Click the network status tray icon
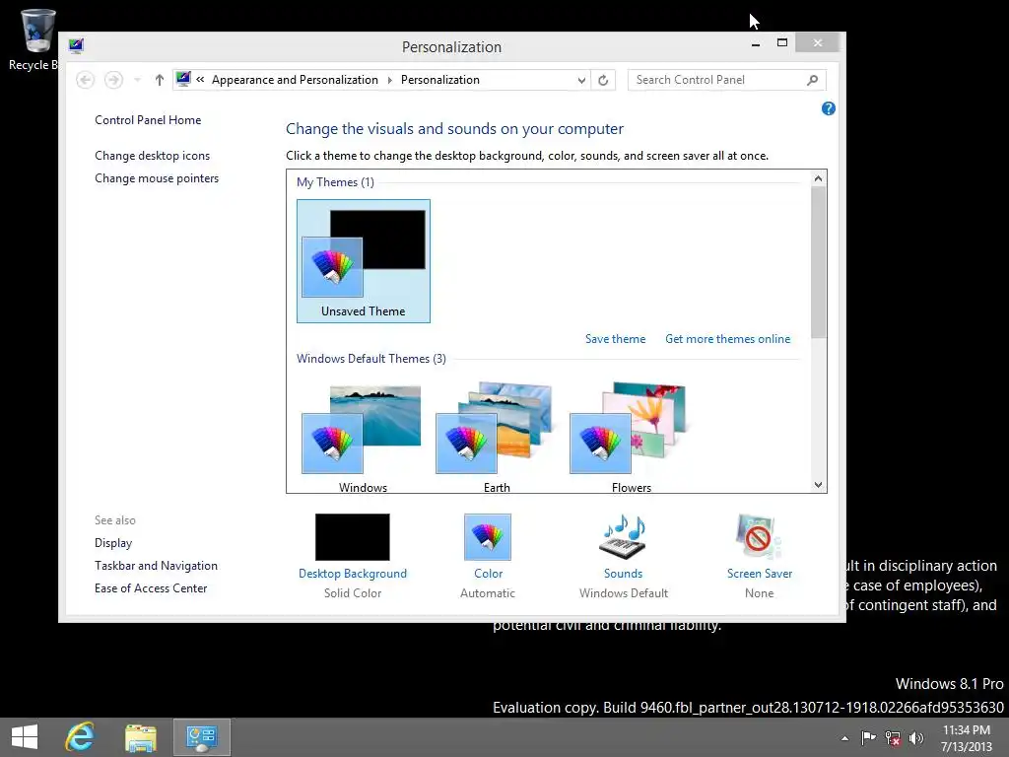The image size is (1009, 757). coord(893,738)
